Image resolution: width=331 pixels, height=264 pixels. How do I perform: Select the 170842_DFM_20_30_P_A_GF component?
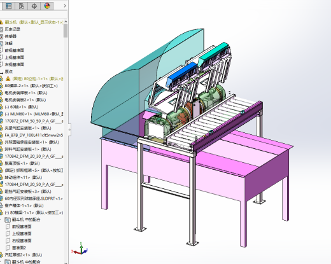[x=34, y=156]
